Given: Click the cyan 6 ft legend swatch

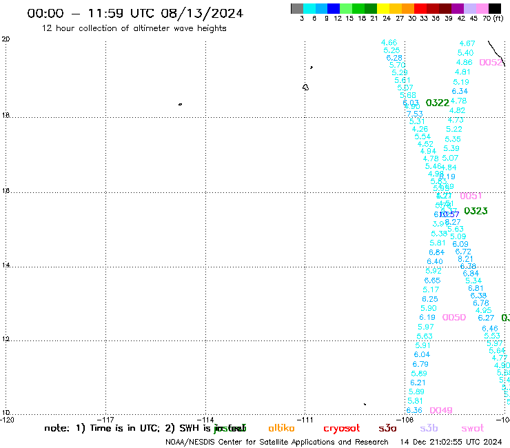Looking at the screenshot, I should [309, 9].
